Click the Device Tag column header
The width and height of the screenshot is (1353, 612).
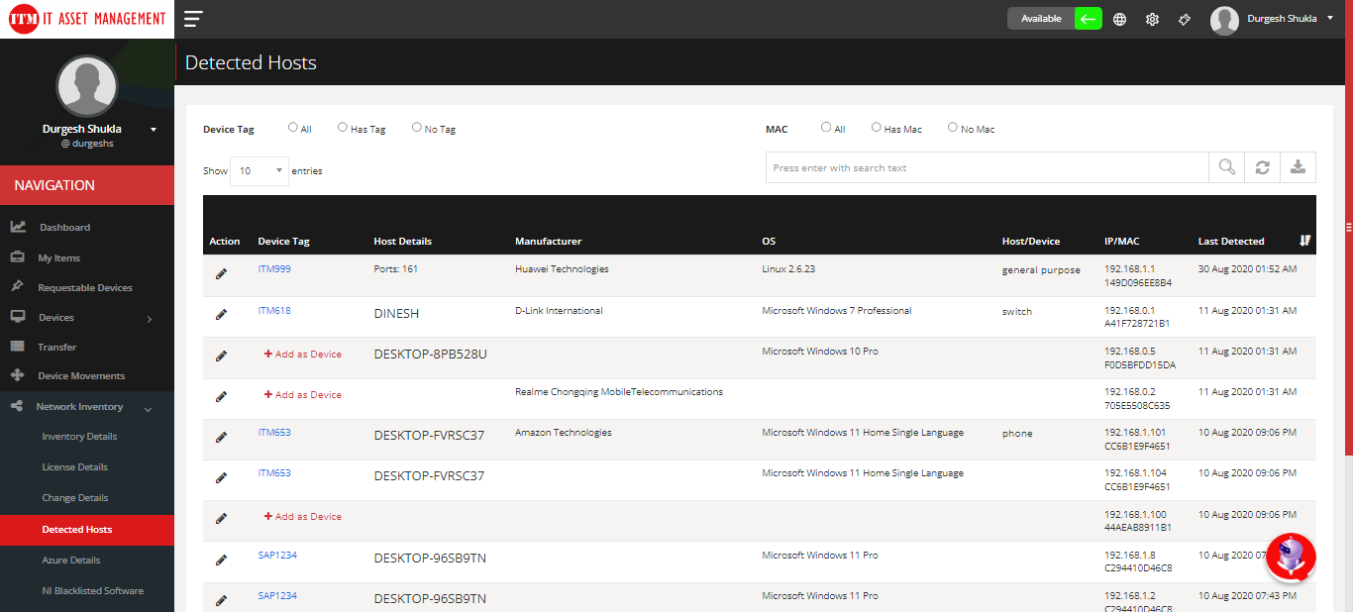(x=283, y=242)
